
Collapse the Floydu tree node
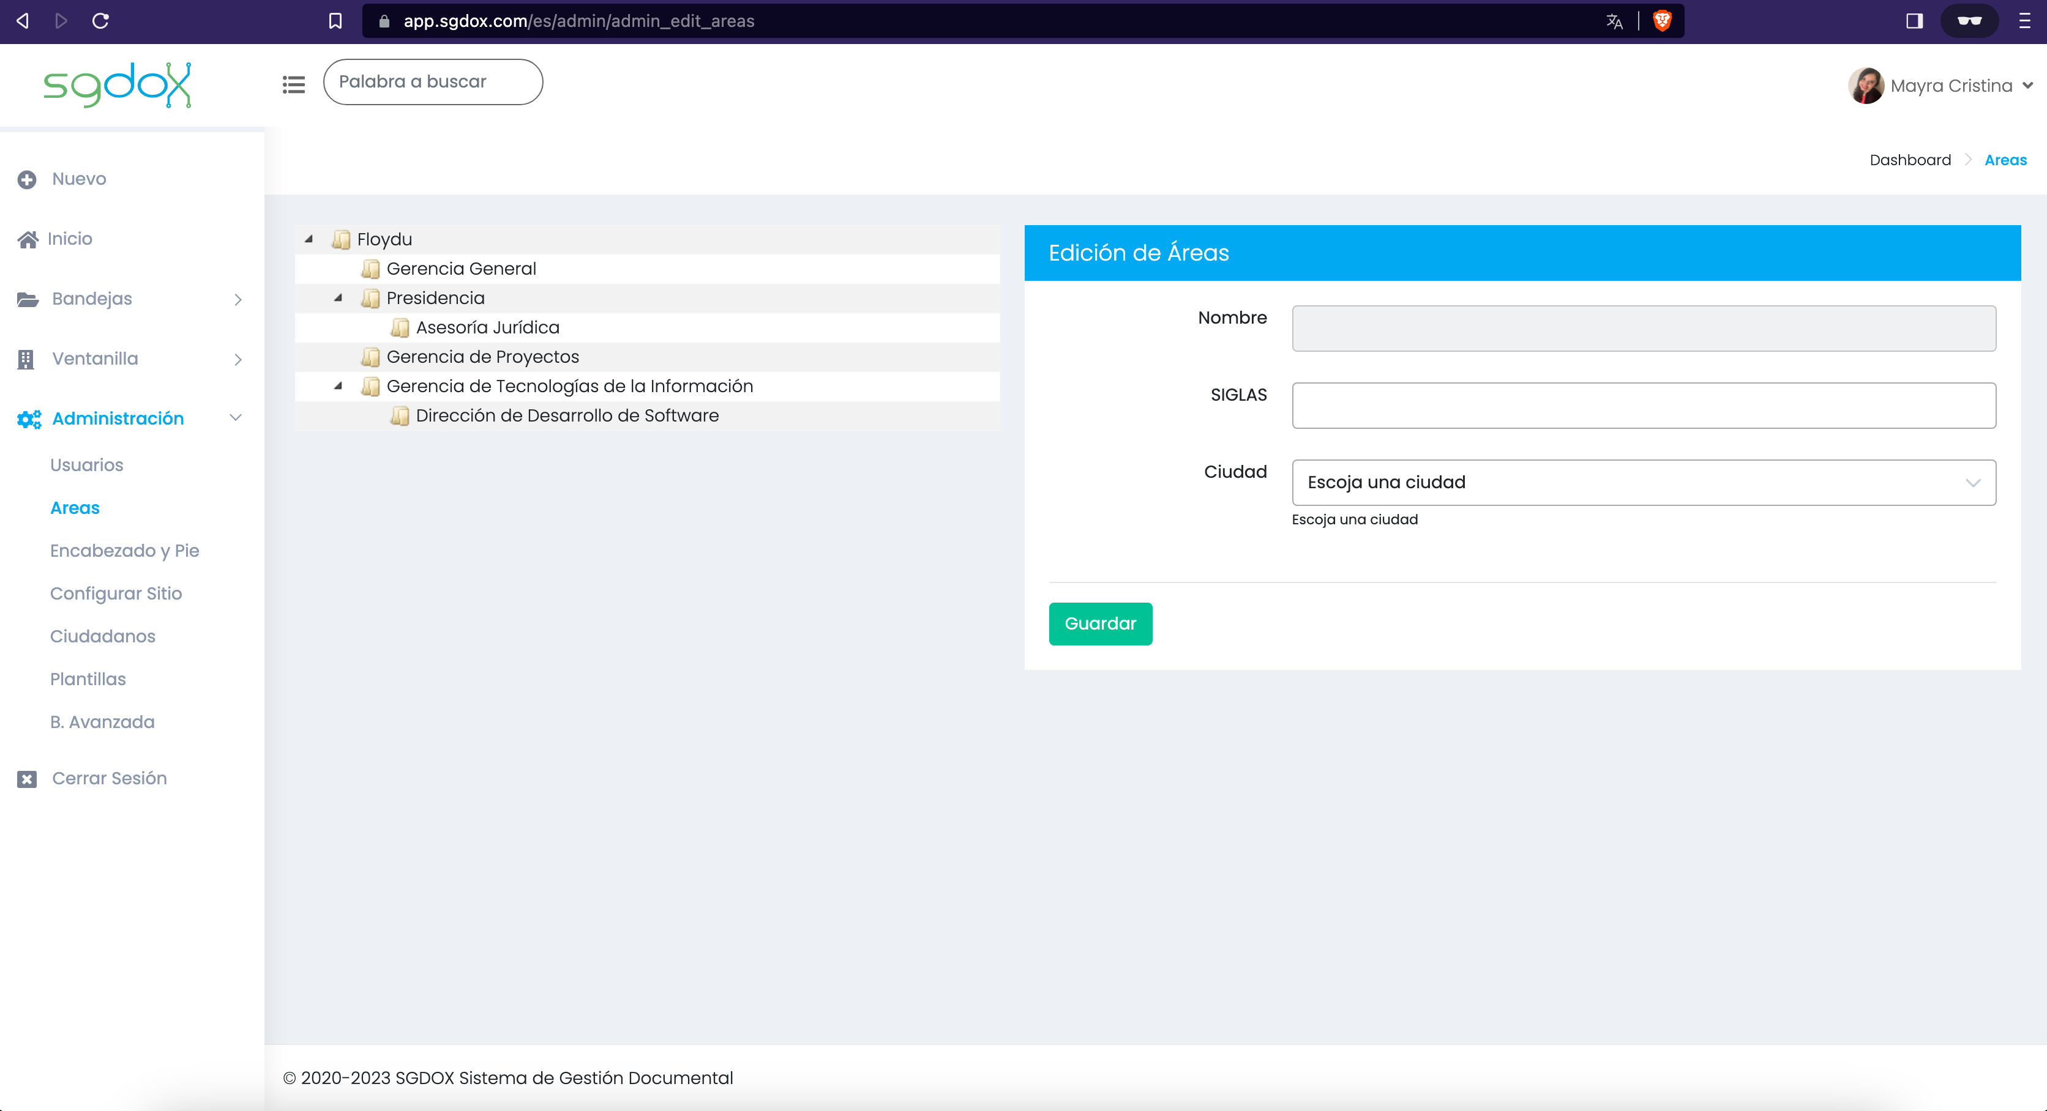click(309, 239)
